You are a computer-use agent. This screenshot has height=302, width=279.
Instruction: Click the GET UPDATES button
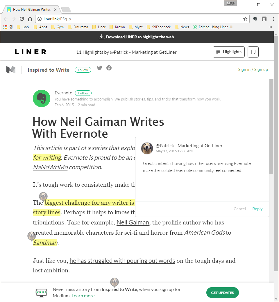coord(223,293)
